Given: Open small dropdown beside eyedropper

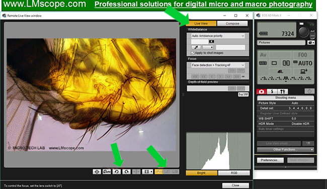Looking at the screenshot, I should (208, 47).
